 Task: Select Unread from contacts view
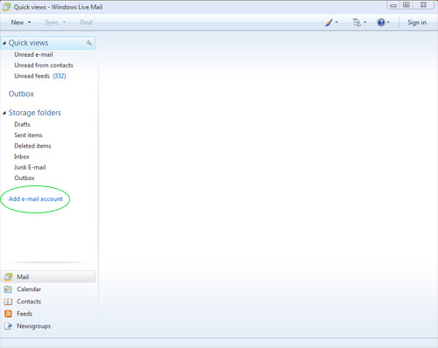point(44,66)
